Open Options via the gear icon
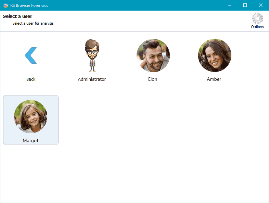Screen dimensions: 269x203 click(257, 18)
